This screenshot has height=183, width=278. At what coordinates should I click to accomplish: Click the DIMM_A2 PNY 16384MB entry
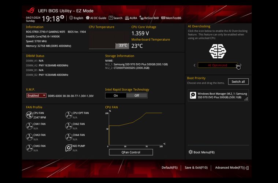(x=47, y=66)
